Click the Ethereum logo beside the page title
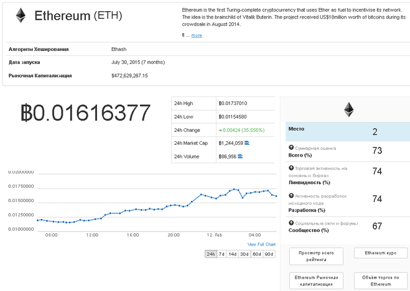410x291 pixels. (21, 16)
